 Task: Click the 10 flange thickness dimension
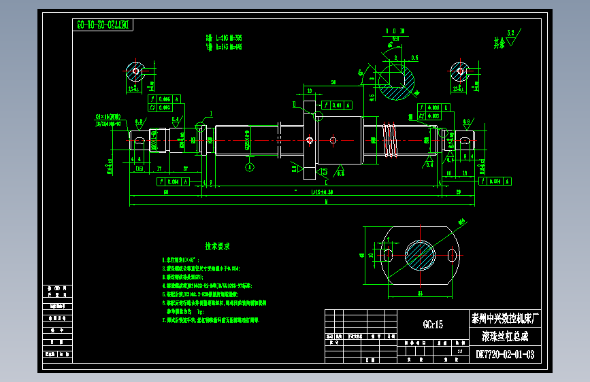coord(310,90)
